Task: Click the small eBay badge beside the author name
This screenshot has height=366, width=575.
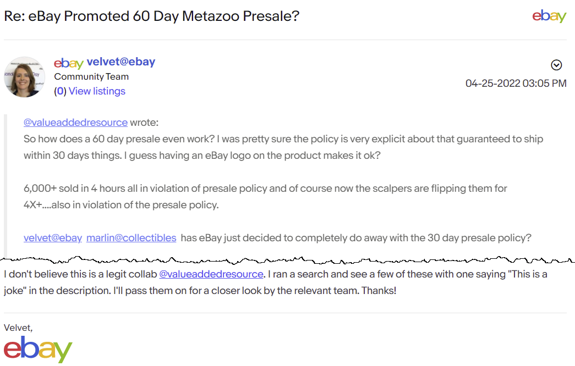Action: click(x=68, y=63)
